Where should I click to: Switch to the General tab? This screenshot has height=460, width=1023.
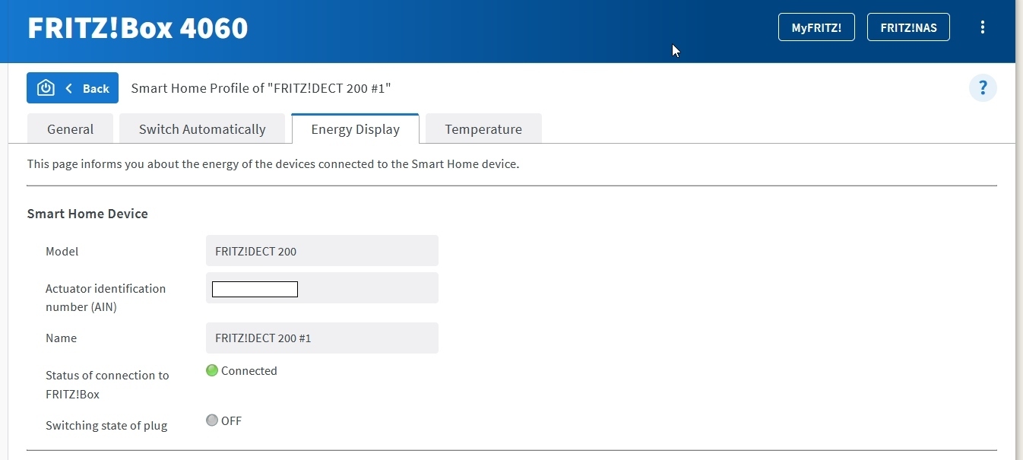[70, 128]
